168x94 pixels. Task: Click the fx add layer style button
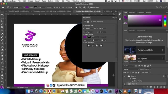coord(148,87)
